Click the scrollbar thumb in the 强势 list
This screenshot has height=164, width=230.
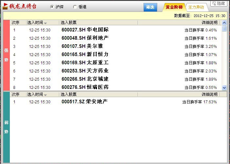pyautogui.click(x=224, y=29)
